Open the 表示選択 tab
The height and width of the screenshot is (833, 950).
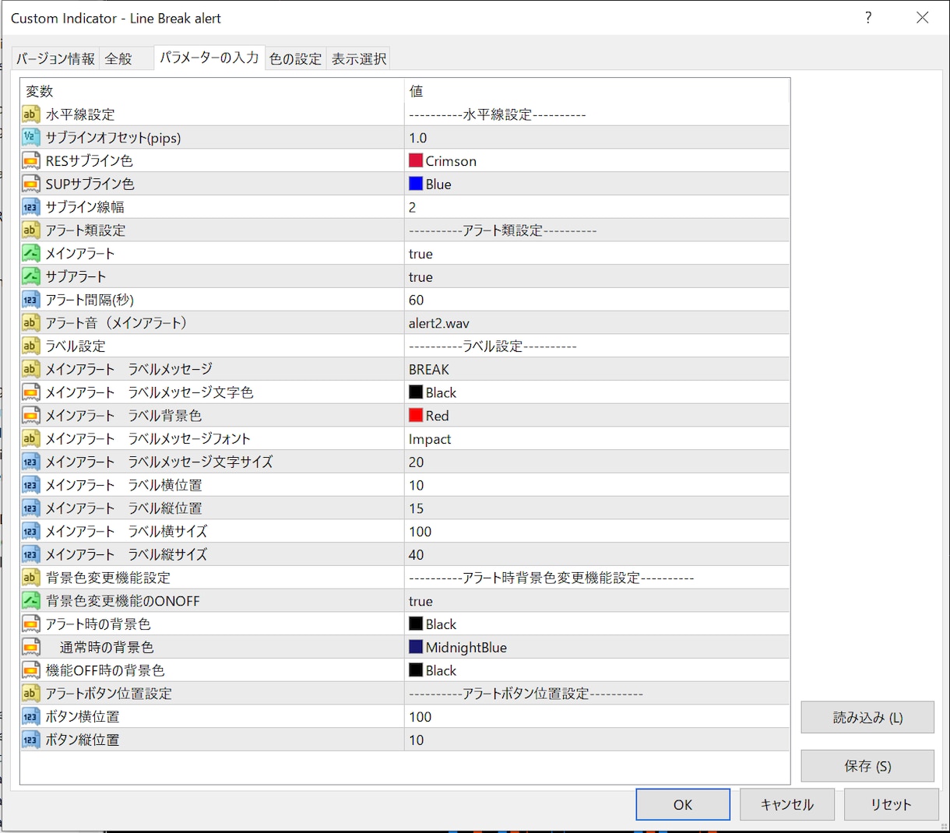[358, 59]
